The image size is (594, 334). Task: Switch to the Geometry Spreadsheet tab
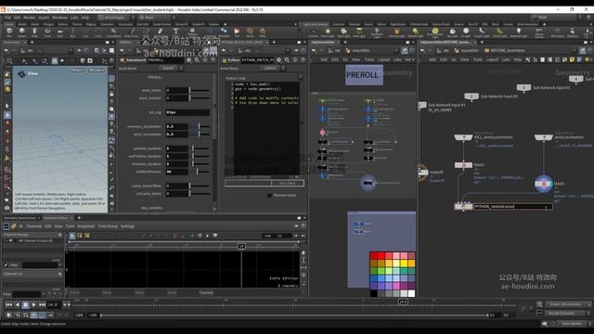pyautogui.click(x=19, y=218)
